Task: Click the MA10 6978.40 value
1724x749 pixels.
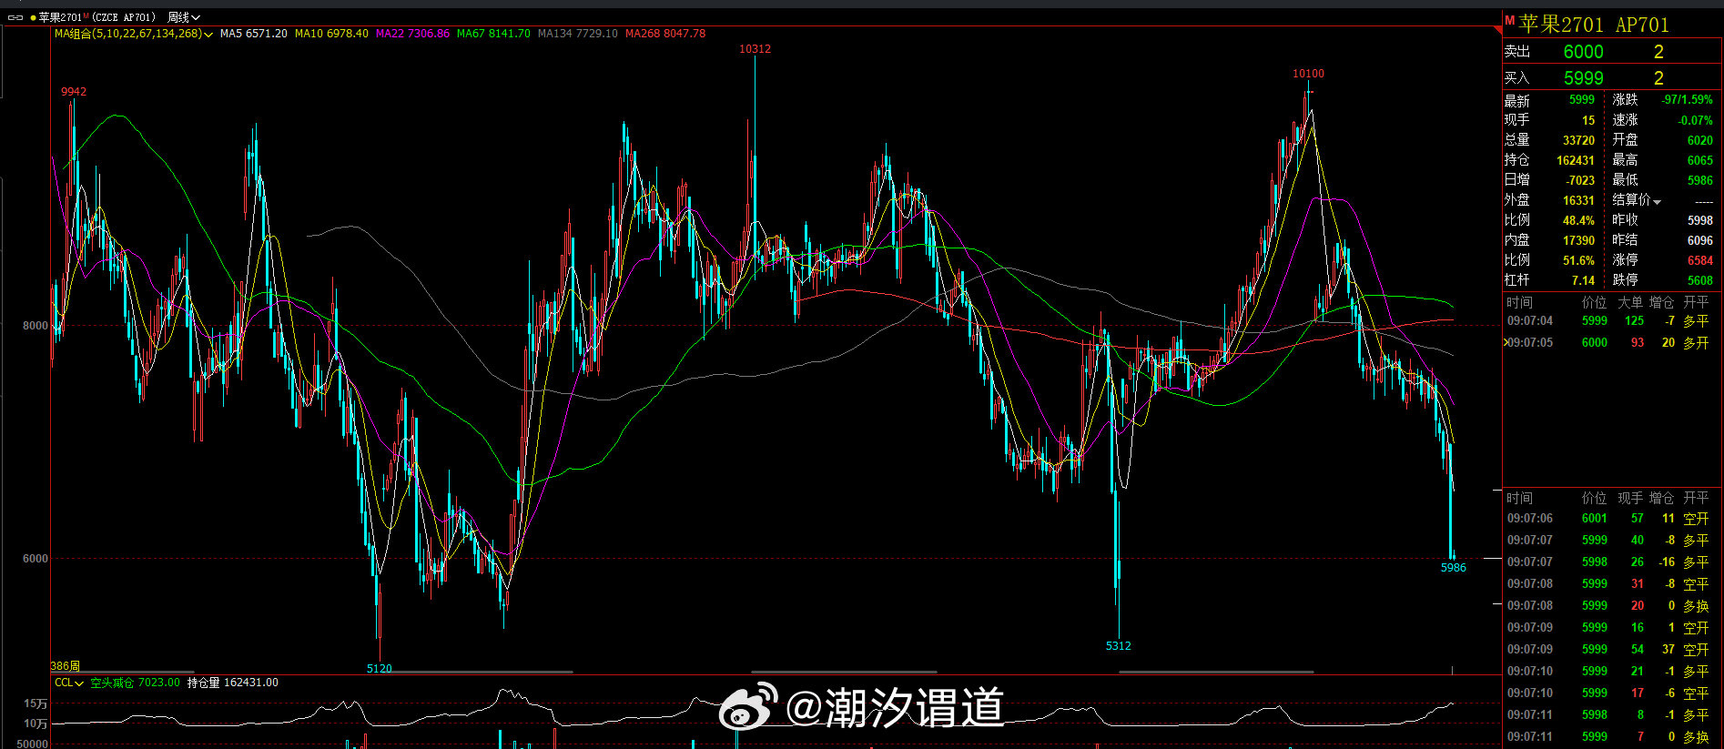Action: tap(331, 34)
